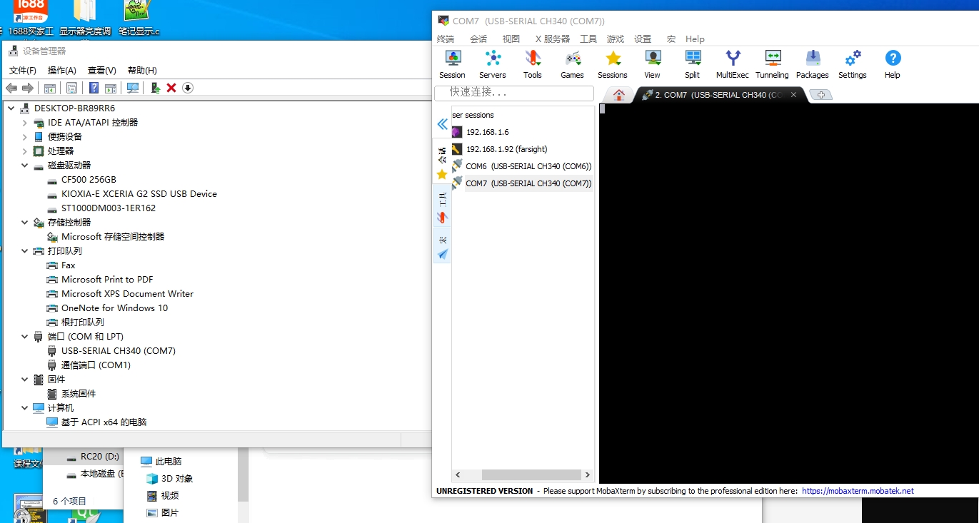Open the Session toolbar icon in MobaXterm

click(452, 64)
